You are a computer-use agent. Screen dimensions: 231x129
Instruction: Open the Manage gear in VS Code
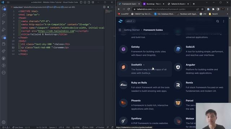click(x=4, y=122)
